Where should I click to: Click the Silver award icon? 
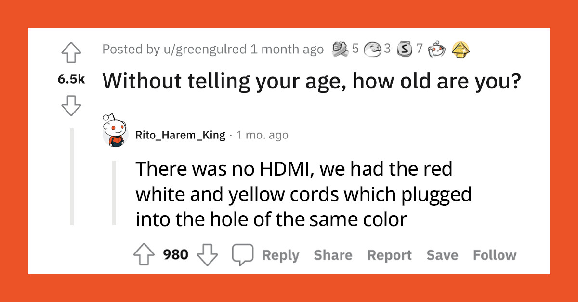click(x=404, y=49)
